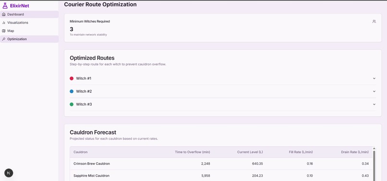Click the Drain Rate (L/min) column header
The height and width of the screenshot is (181, 387).
[x=355, y=152]
